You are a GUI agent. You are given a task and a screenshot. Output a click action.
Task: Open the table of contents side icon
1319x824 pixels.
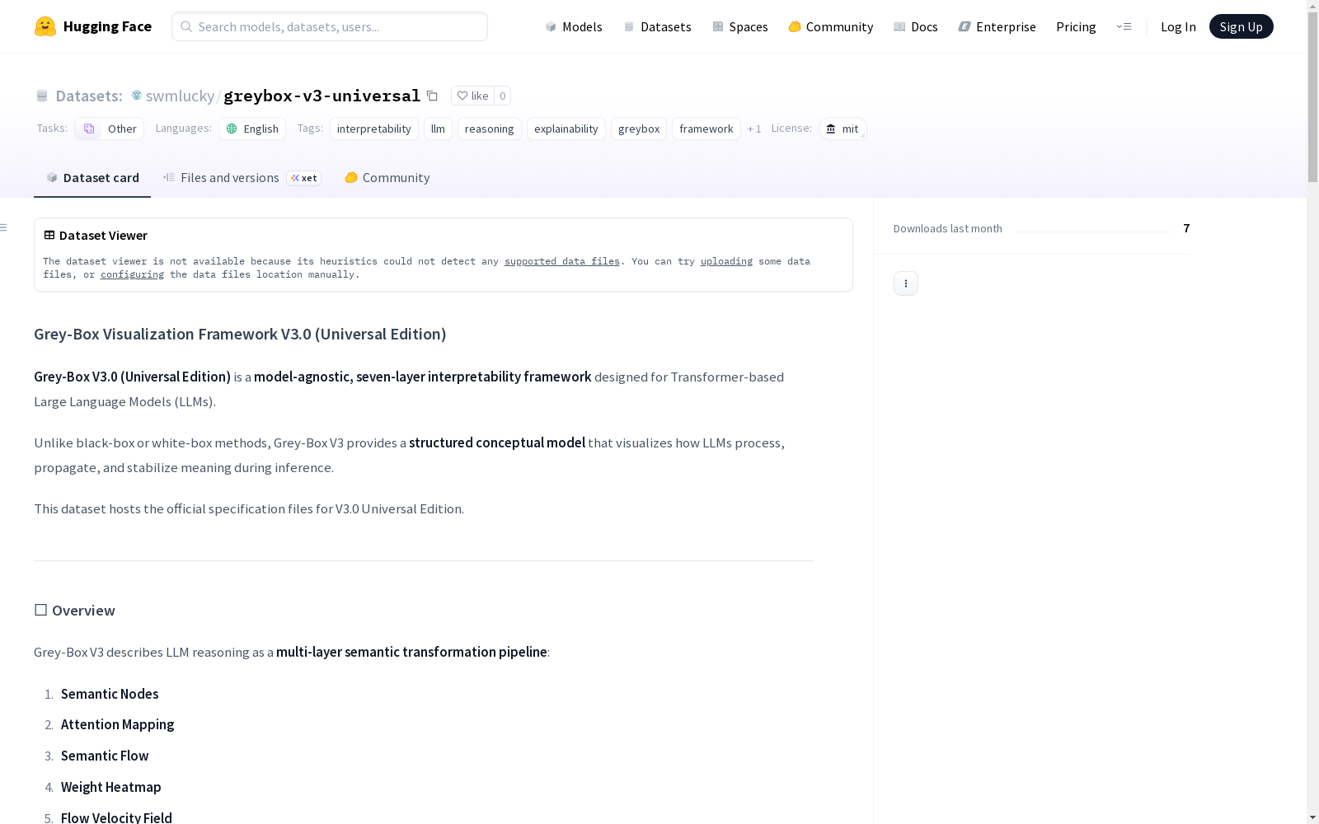point(4,227)
